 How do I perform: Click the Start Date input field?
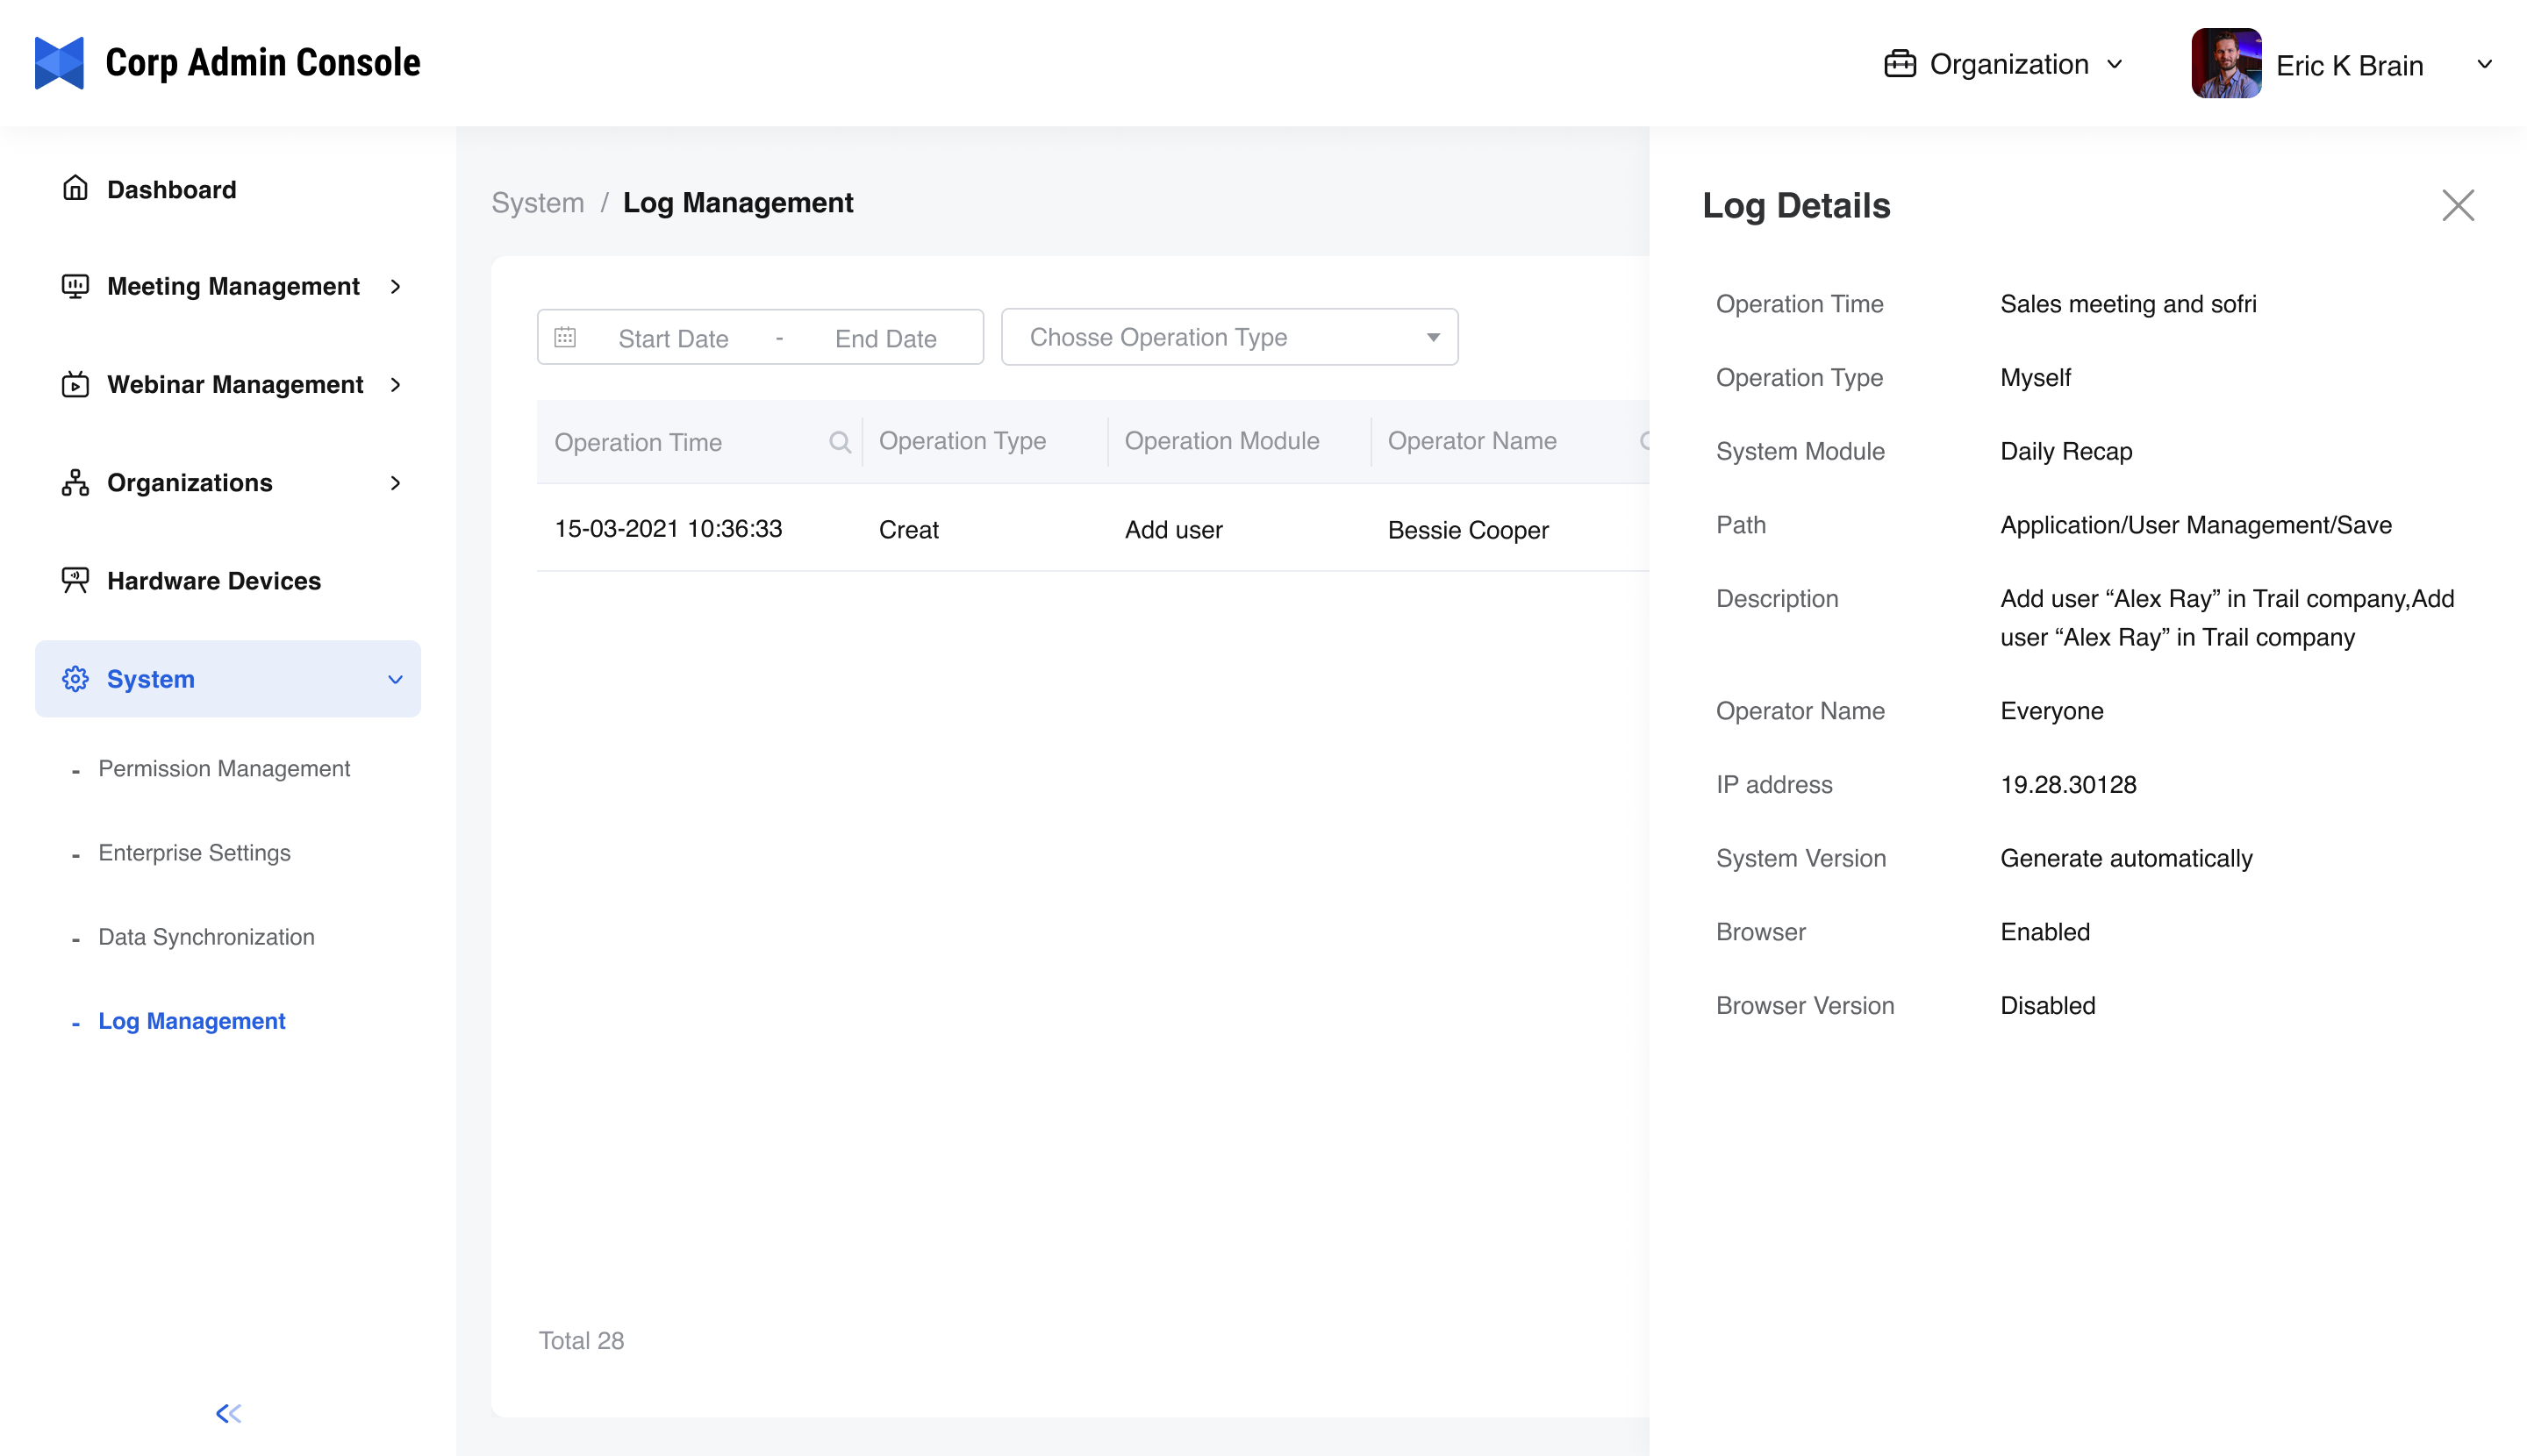[672, 339]
